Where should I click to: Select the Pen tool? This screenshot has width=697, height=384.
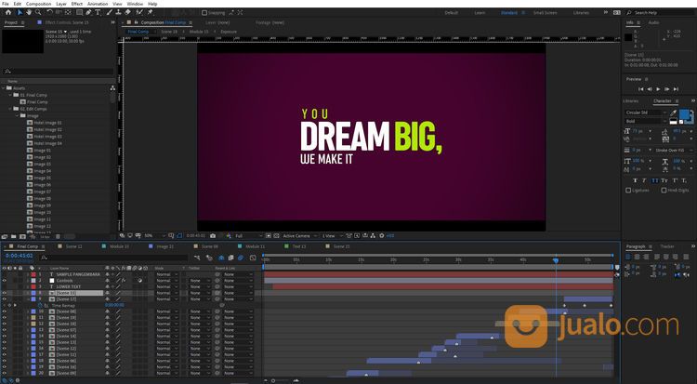click(87, 12)
